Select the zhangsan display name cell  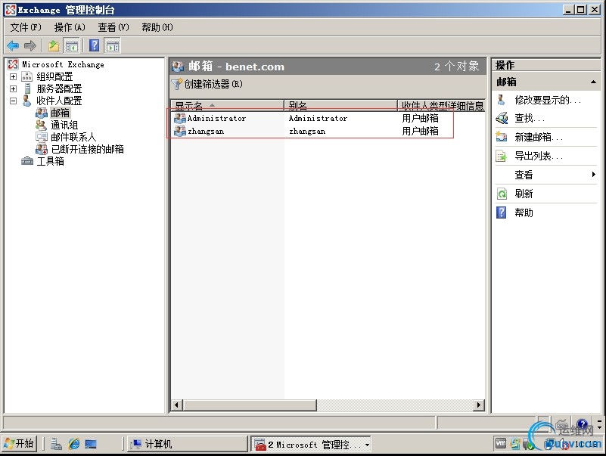click(206, 132)
